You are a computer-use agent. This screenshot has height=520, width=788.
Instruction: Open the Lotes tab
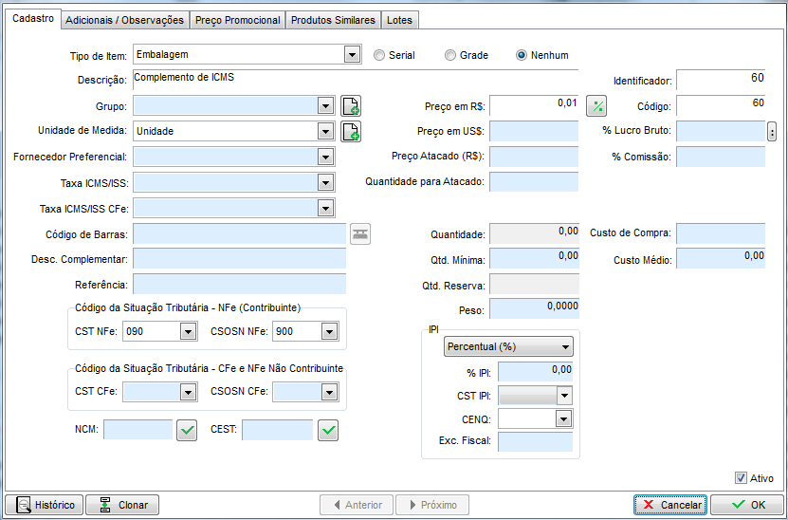coord(399,20)
